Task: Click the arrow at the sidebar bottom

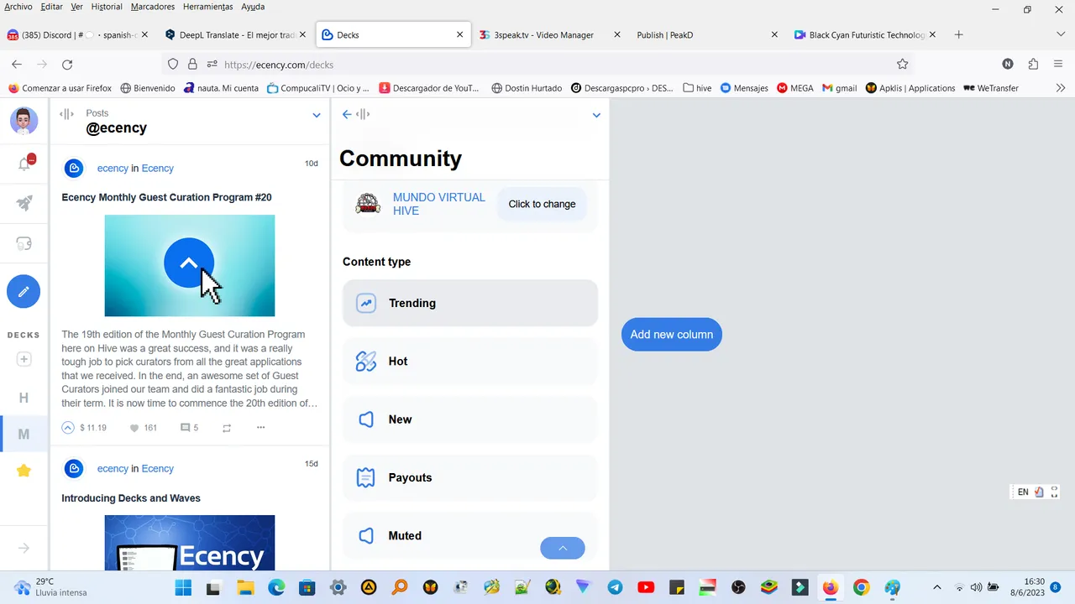Action: (x=24, y=548)
